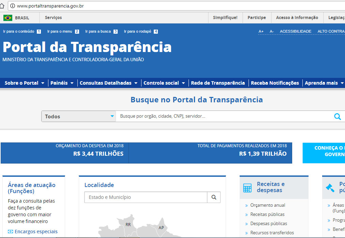Click the Receitas e despesas heading
This screenshot has width=345, height=238.
click(x=271, y=187)
